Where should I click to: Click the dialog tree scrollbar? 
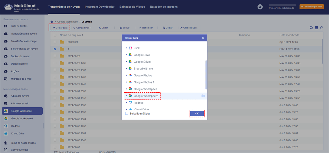click(x=206, y=75)
